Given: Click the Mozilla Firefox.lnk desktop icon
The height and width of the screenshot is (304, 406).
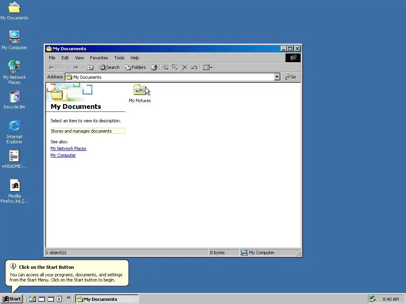Looking at the screenshot, I should pyautogui.click(x=15, y=191).
